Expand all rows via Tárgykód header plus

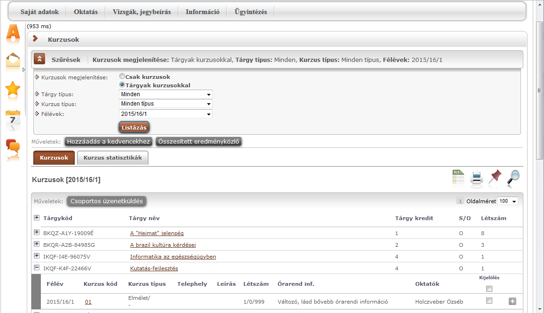coord(37,218)
